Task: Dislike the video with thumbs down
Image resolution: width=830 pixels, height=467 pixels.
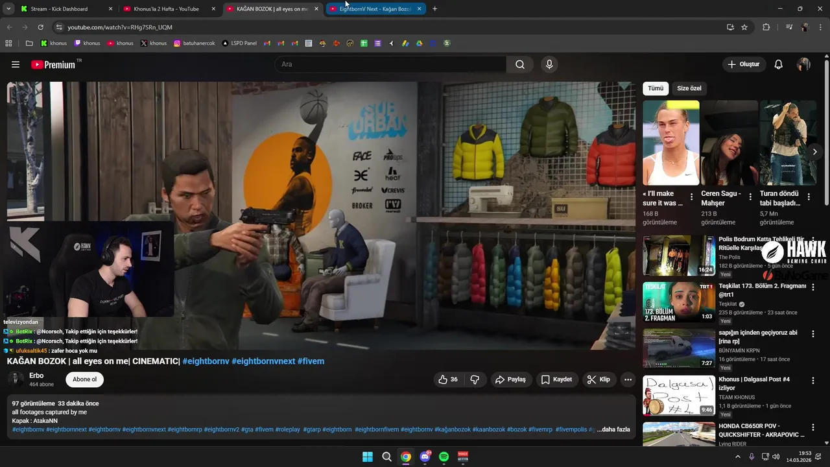Action: coord(475,379)
